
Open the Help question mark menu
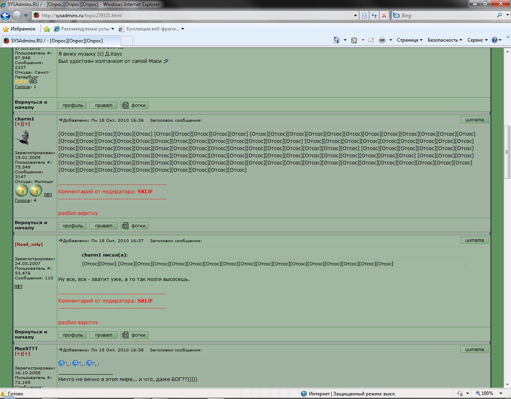point(497,40)
